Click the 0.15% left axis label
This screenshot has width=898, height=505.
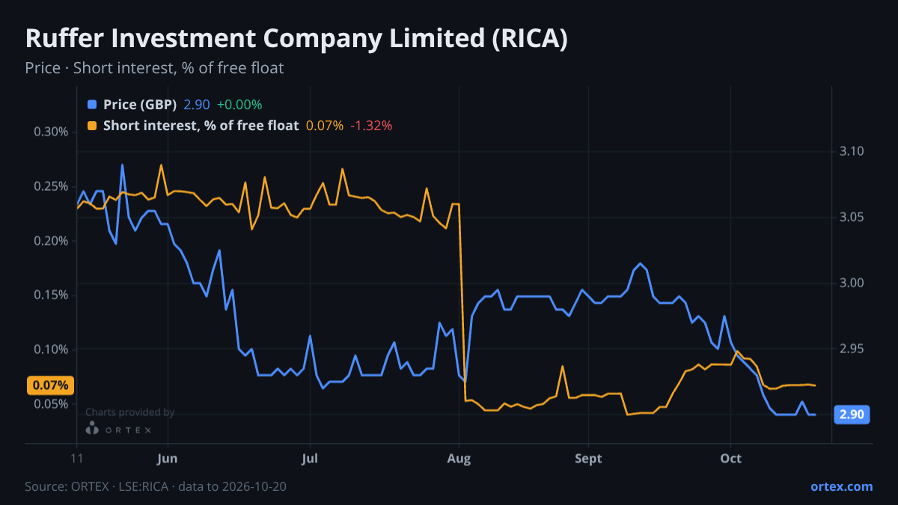(52, 295)
